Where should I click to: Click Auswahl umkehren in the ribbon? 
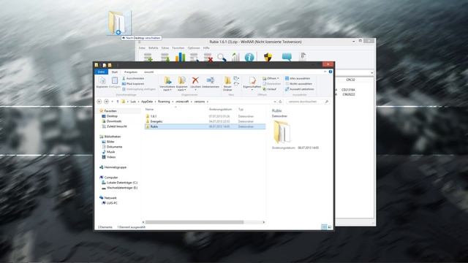(x=299, y=89)
